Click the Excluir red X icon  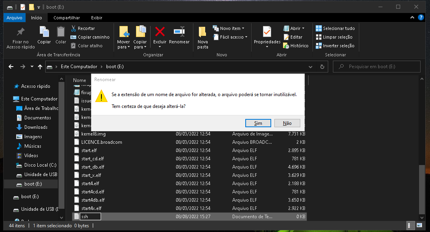160,32
